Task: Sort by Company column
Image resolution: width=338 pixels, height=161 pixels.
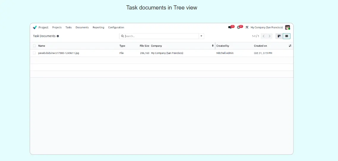Action: 181,46
